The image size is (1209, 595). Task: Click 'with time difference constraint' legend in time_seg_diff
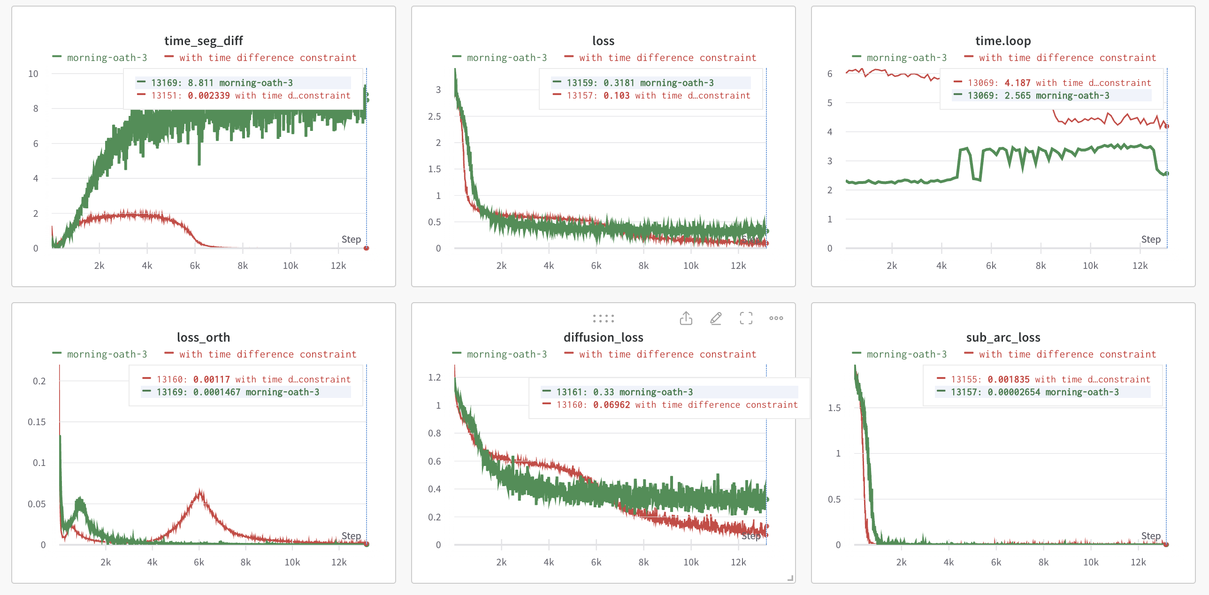pos(261,58)
